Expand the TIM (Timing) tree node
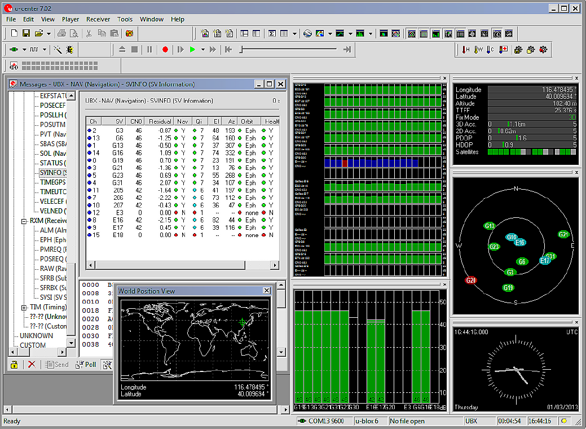The width and height of the screenshot is (586, 429). pos(24,308)
